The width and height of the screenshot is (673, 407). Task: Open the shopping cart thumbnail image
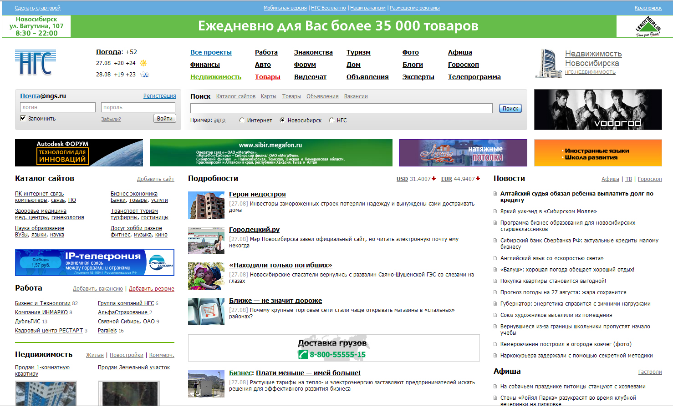(x=206, y=312)
